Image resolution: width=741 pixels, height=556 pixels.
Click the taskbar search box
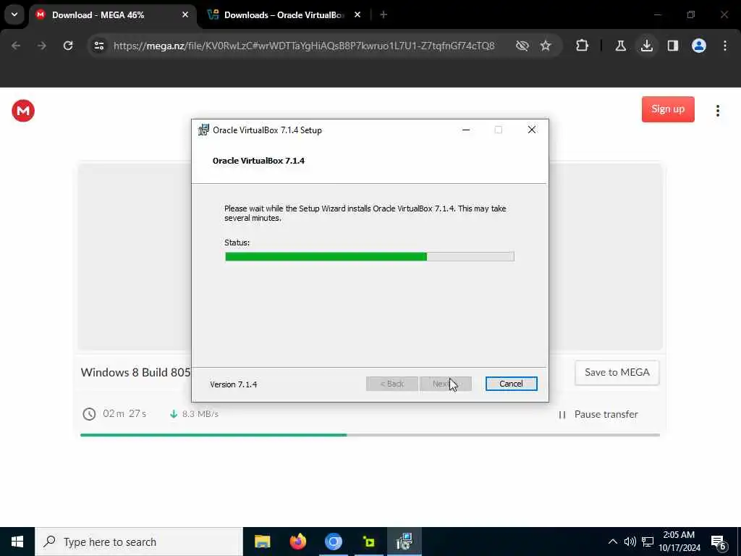coord(139,542)
